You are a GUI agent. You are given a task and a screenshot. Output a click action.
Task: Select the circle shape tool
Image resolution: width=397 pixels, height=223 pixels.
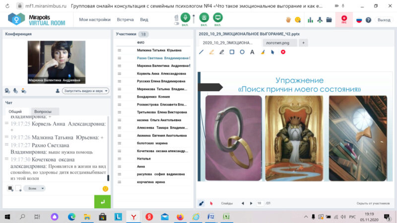(242, 52)
